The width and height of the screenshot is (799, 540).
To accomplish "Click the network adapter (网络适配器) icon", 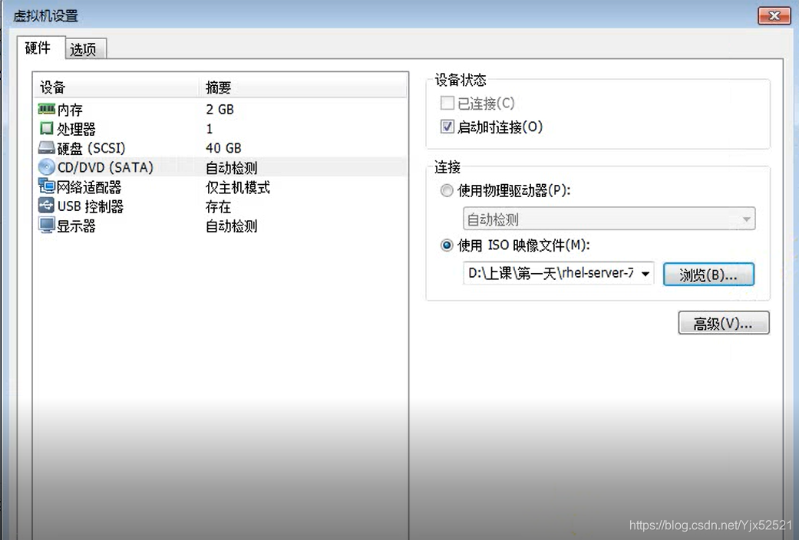I will [x=46, y=186].
